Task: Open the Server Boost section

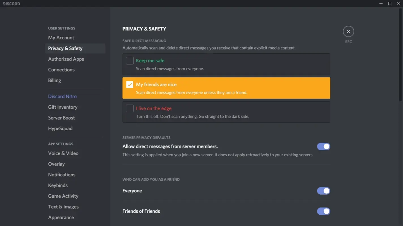Action: click(x=61, y=118)
